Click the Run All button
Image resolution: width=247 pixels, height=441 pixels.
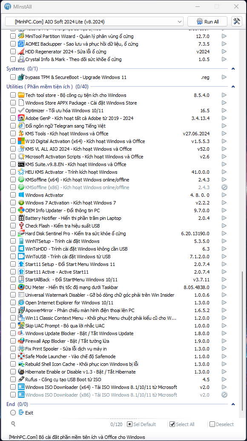point(208,21)
